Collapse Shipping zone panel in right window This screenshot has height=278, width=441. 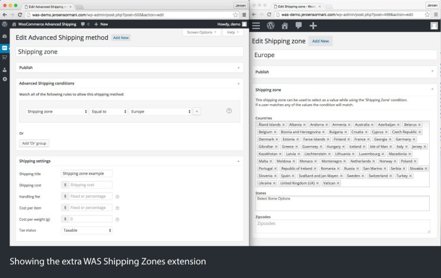[x=433, y=89]
